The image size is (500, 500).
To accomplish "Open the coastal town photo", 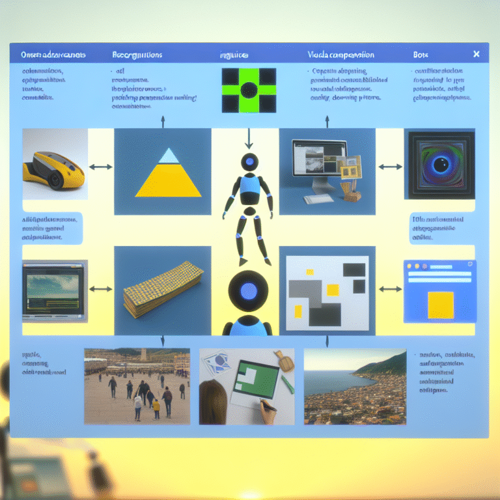I will point(355,387).
